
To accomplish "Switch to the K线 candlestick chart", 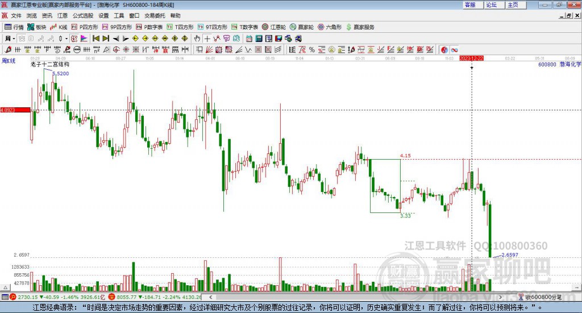I will pyautogui.click(x=59, y=27).
